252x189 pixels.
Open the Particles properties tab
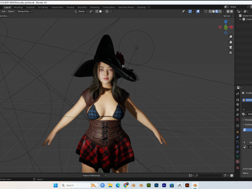point(237,142)
